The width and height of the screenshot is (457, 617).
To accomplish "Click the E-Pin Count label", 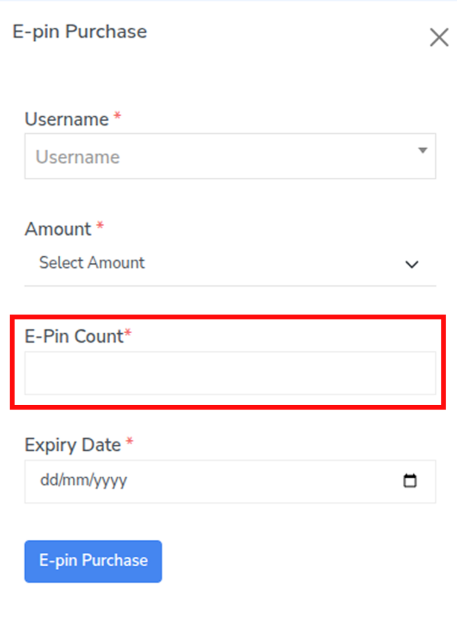I will point(73,336).
